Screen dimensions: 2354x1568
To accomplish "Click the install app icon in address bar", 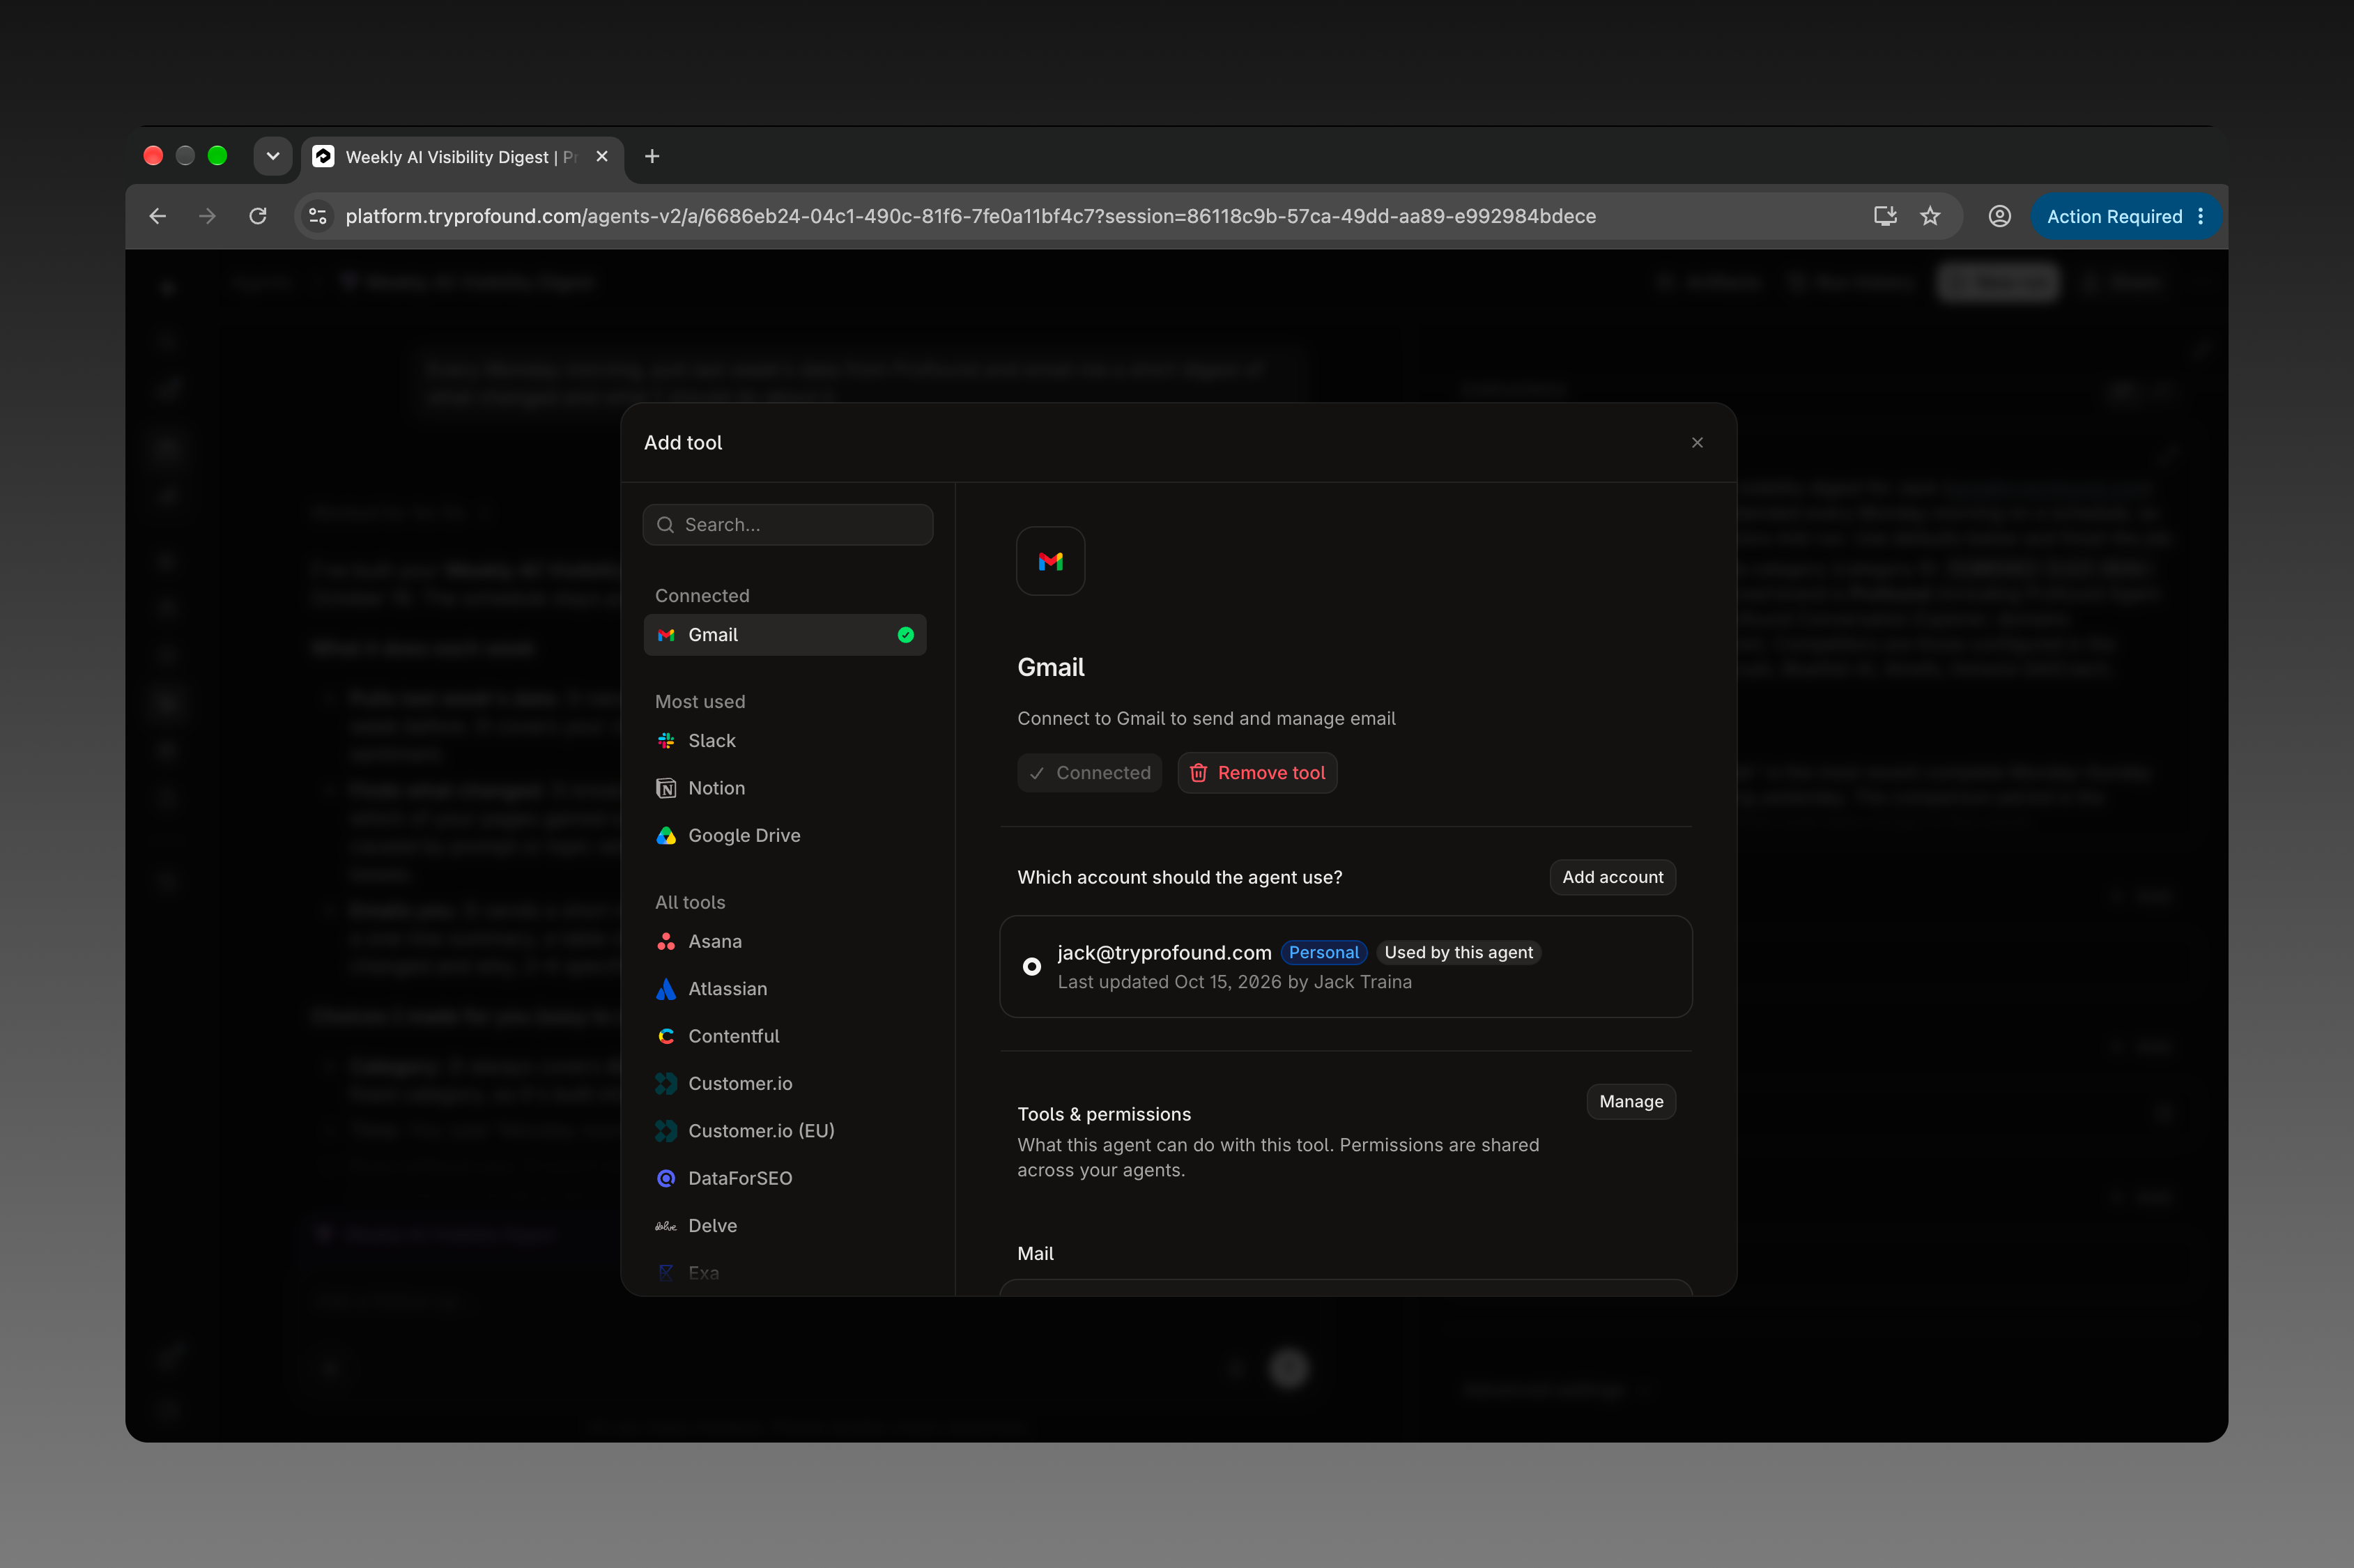I will coord(1885,216).
